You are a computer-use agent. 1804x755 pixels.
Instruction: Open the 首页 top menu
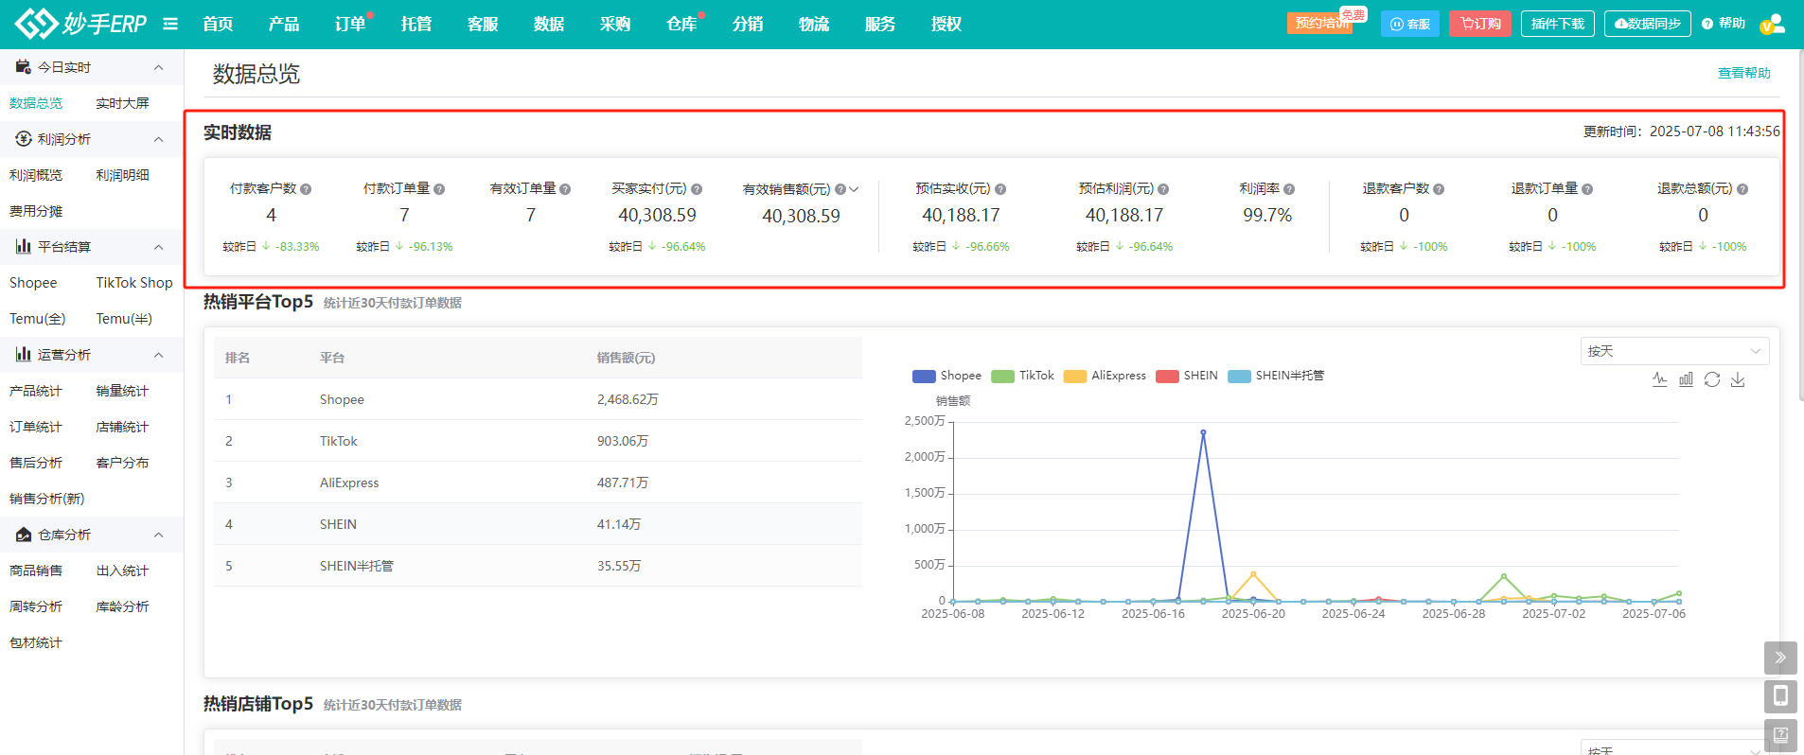tap(218, 24)
